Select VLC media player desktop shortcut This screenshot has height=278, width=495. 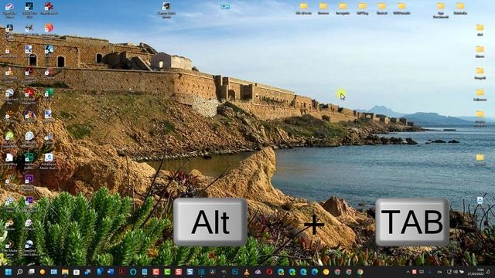tap(9, 74)
